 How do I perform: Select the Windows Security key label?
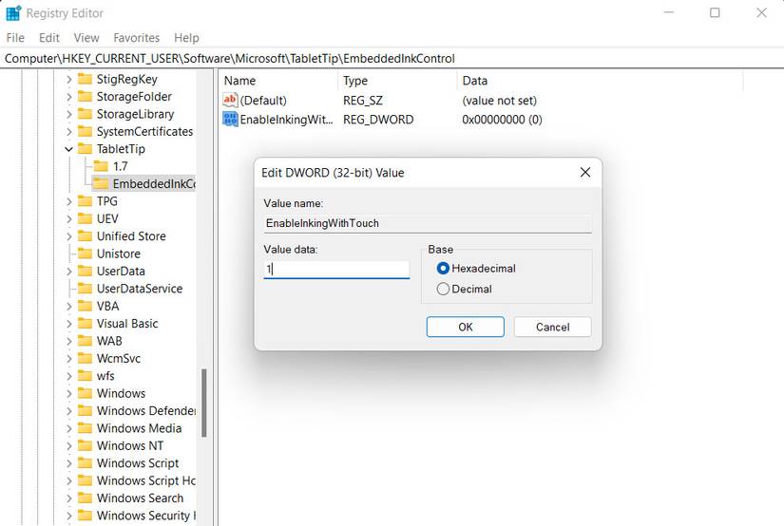tap(146, 516)
